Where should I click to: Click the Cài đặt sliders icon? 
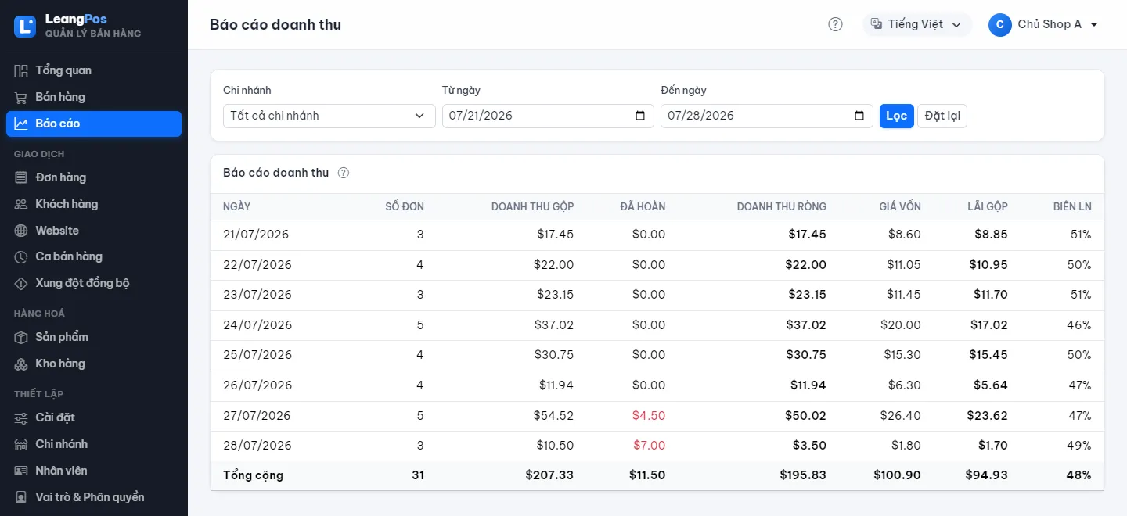[x=21, y=417]
